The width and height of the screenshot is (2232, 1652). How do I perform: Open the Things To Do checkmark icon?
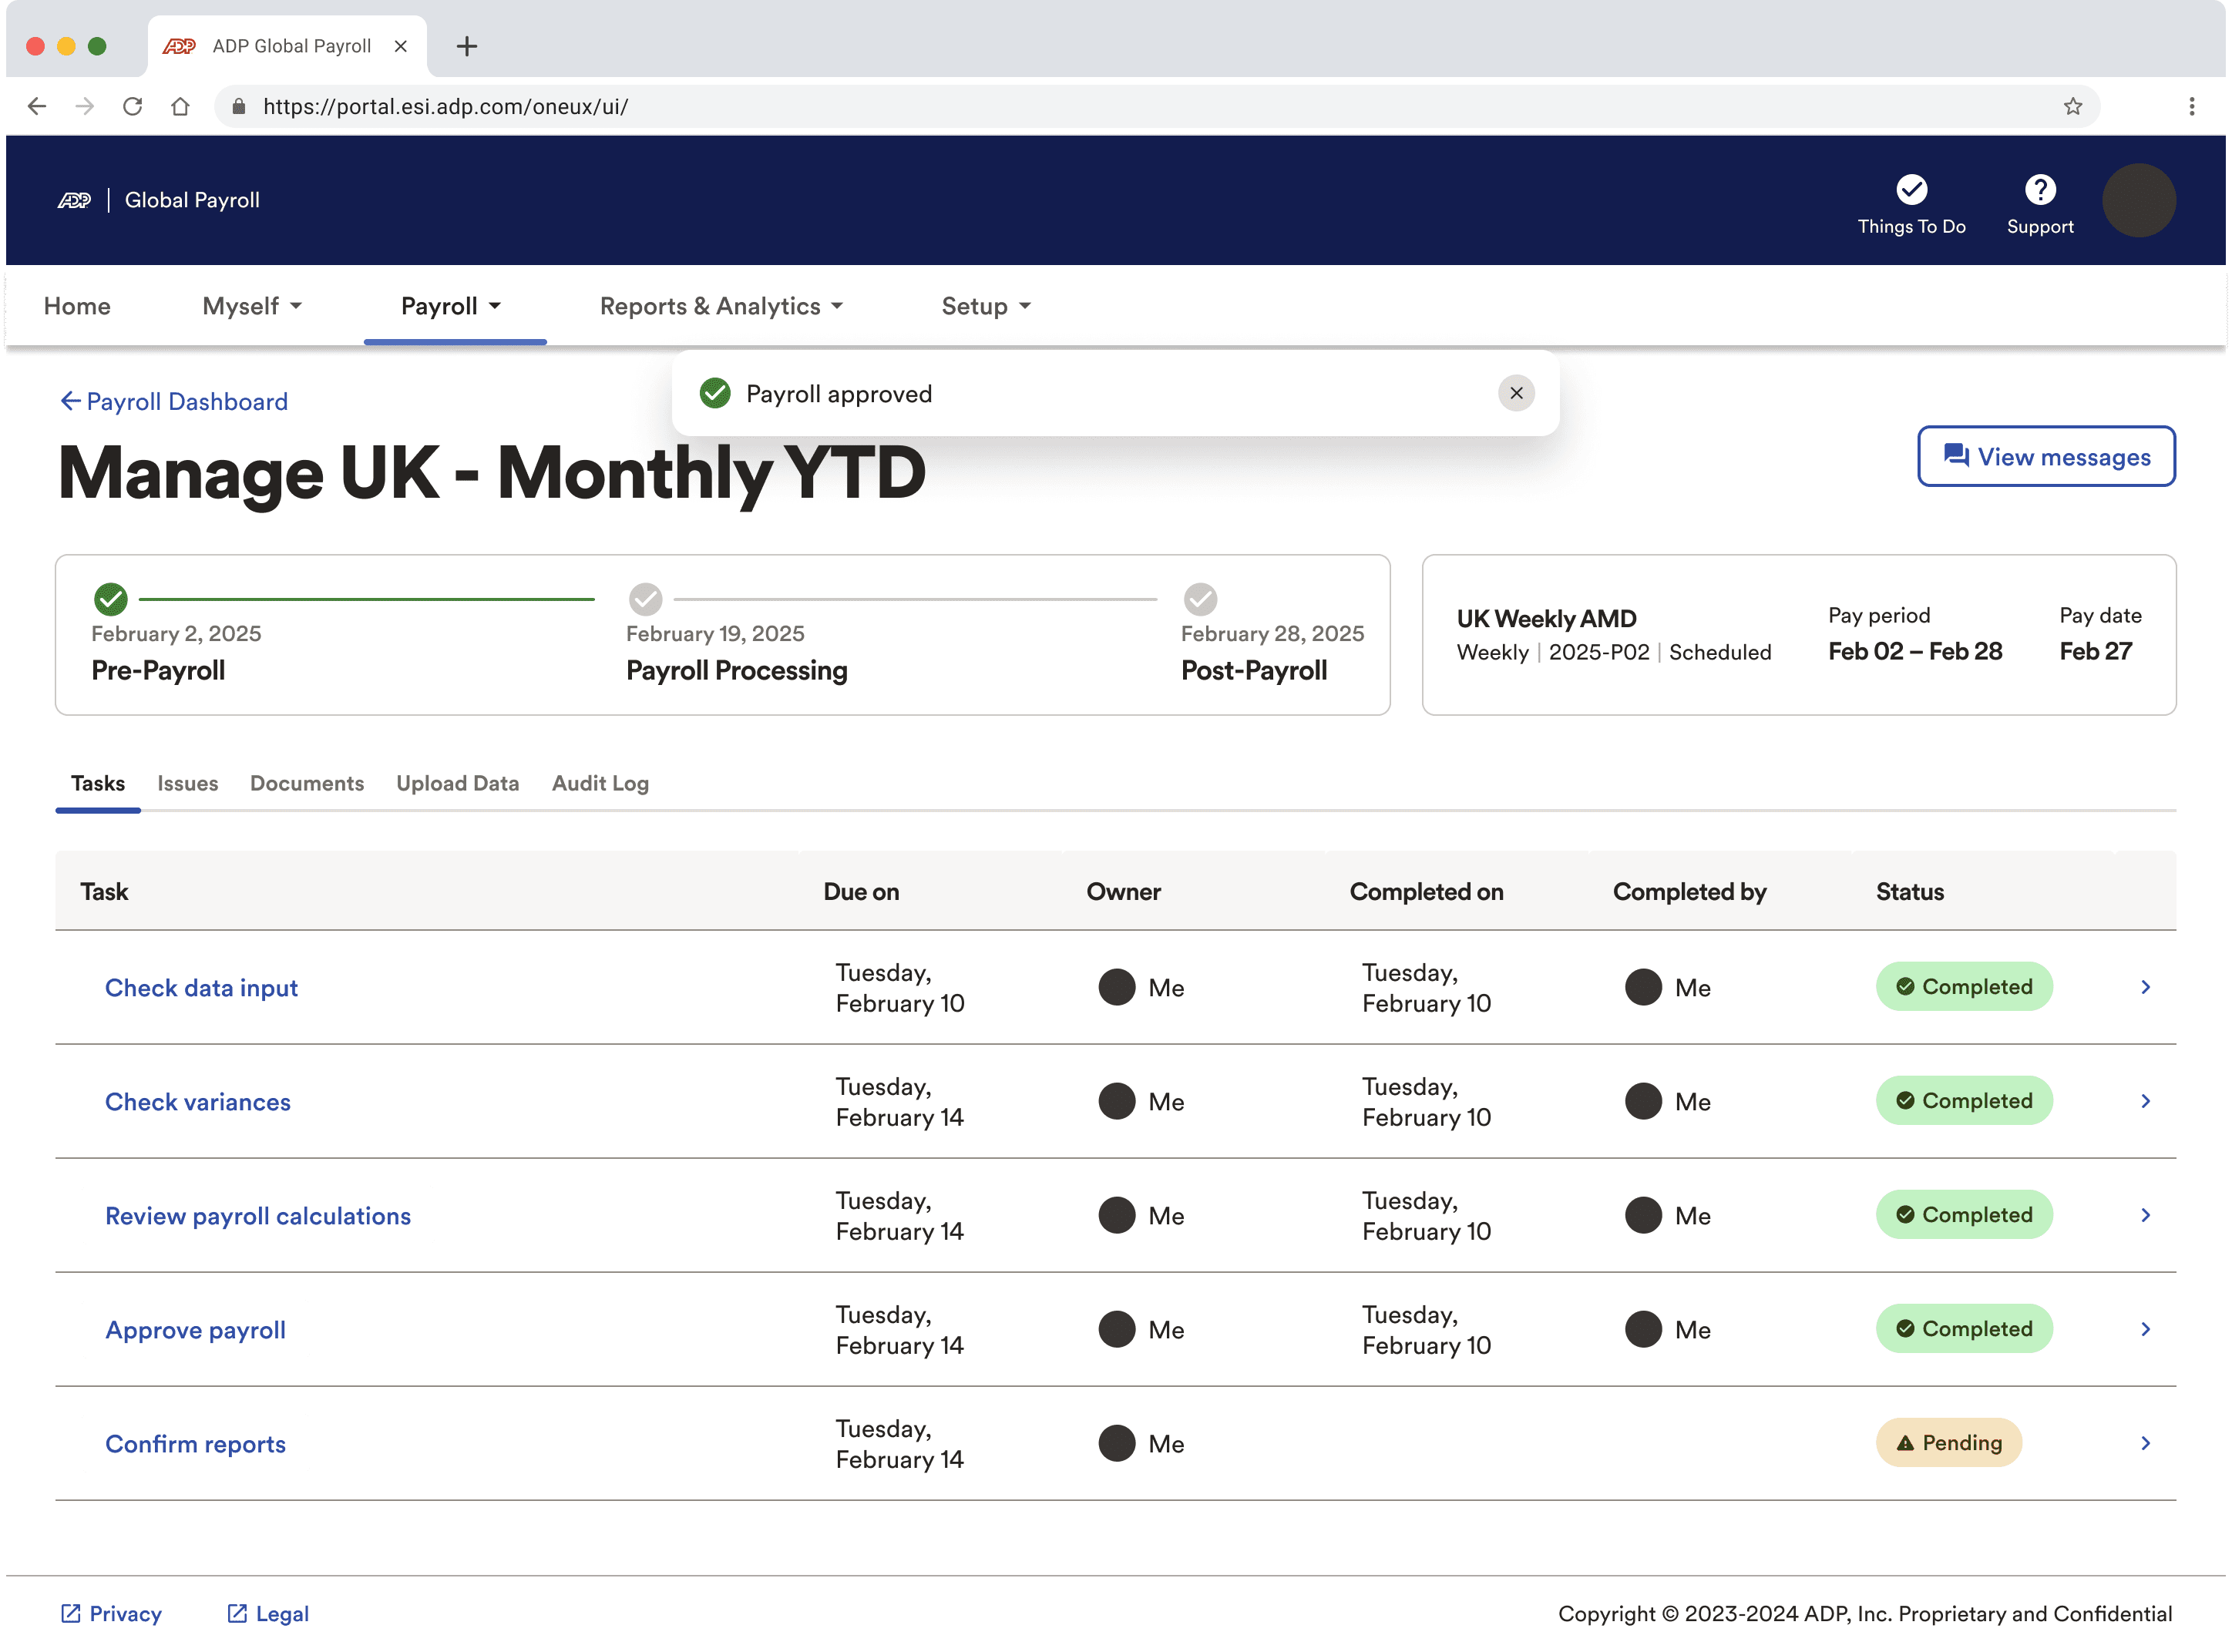tap(1911, 190)
